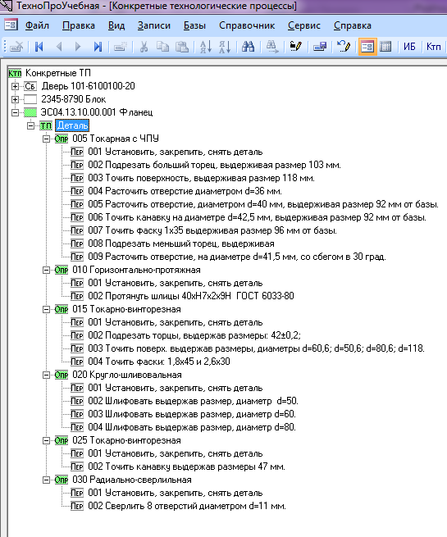447x537 pixels.
Task: Open the Справочник menu
Action: pos(247,25)
